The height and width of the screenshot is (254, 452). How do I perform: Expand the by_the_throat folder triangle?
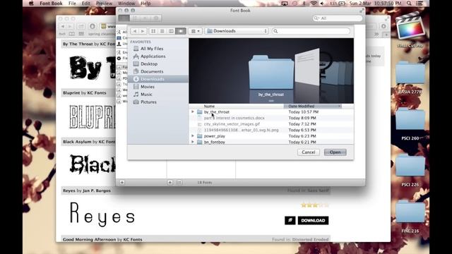pos(193,111)
